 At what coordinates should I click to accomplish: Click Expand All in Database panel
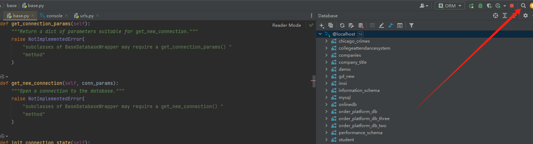pos(505,15)
